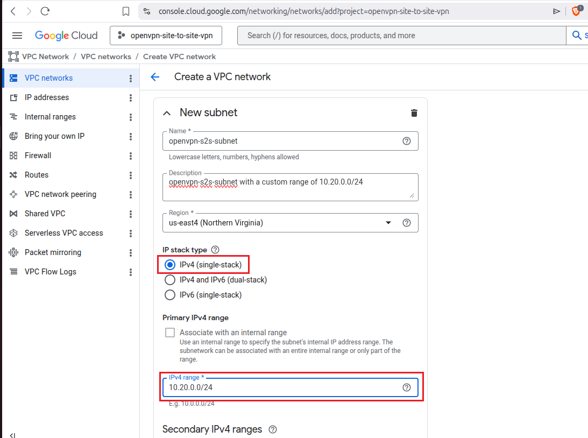Click the browser forward arrow
588x438 pixels.
click(x=29, y=11)
